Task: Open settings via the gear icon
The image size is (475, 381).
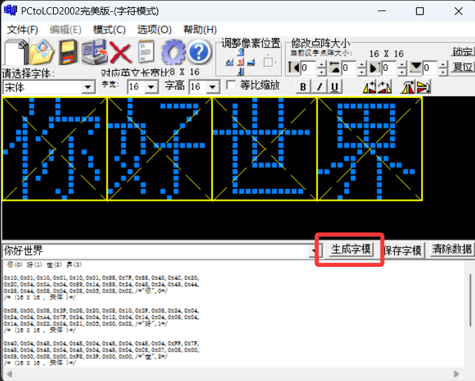Action: pos(173,52)
